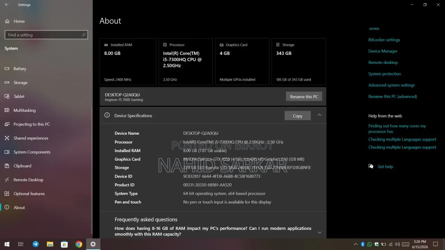The image size is (445, 250).
Task: Click the Rename this PC (advanced) link
Action: pos(393,97)
